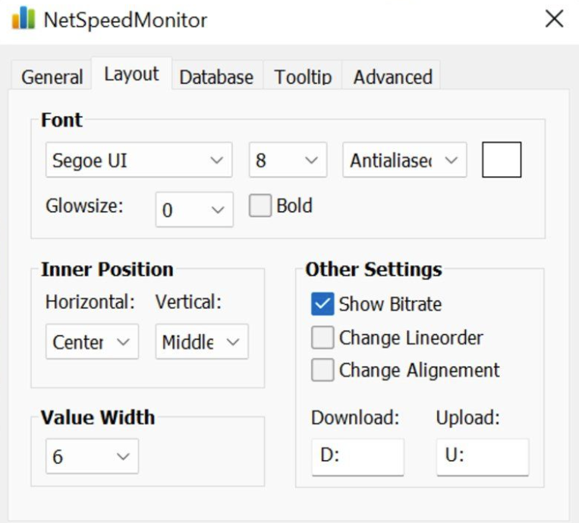Toggle the Change Alignement checkbox
The image size is (579, 523).
pyautogui.click(x=323, y=370)
